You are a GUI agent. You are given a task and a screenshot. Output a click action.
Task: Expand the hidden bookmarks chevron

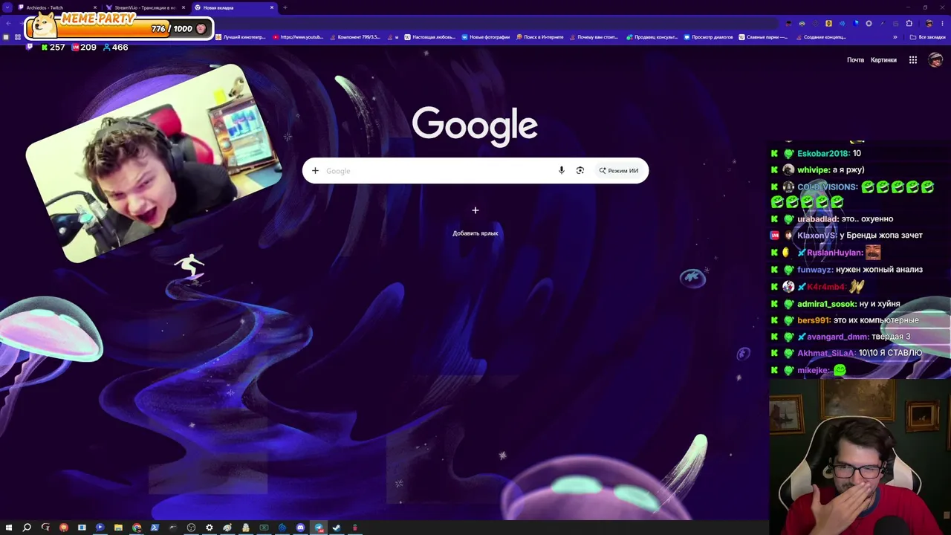point(895,37)
